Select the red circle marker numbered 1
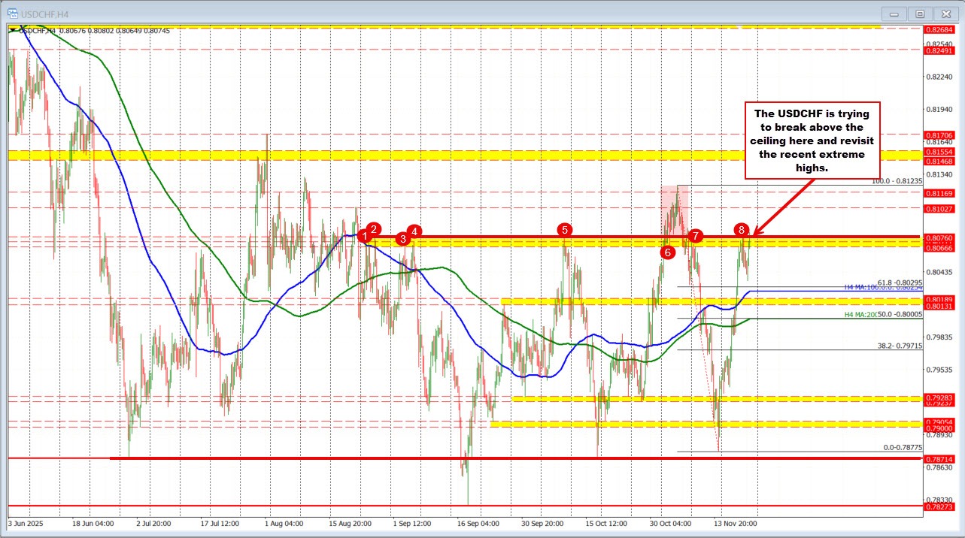Image resolution: width=965 pixels, height=538 pixels. pos(366,236)
